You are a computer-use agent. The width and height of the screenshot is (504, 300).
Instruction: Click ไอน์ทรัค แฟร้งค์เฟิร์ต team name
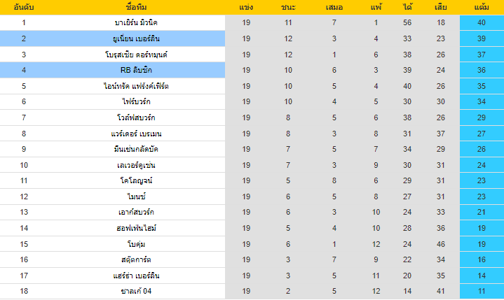pos(136,86)
